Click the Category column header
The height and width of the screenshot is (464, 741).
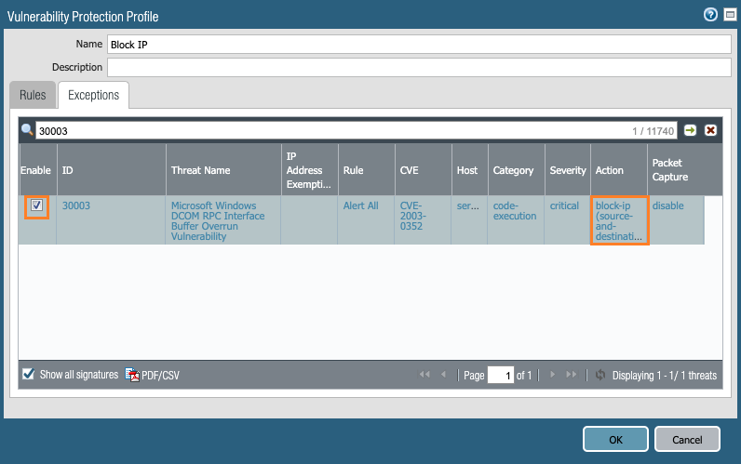click(x=516, y=170)
